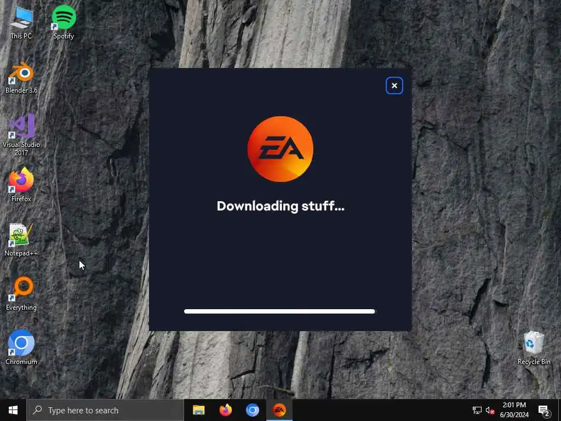
Task: Select the Spotify desktop shortcut
Action: [x=64, y=22]
